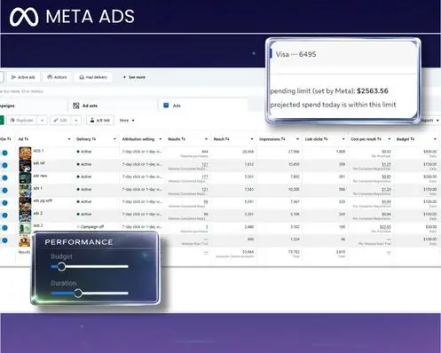Open the Delivery column dropdown arrow
Image resolution: width=441 pixels, height=353 pixels.
114,139
